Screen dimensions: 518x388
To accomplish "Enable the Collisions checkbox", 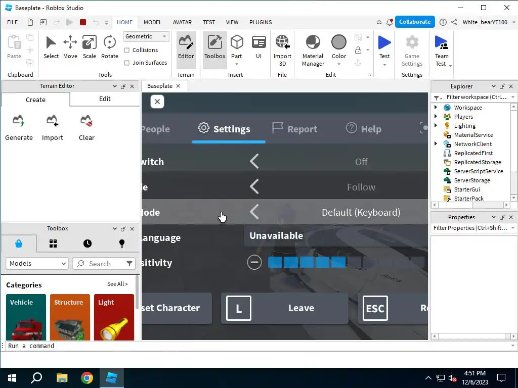I will 126,50.
